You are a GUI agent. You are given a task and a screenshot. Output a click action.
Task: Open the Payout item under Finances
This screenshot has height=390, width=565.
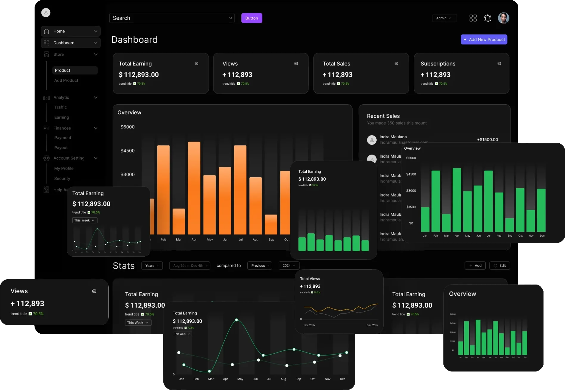coord(61,147)
